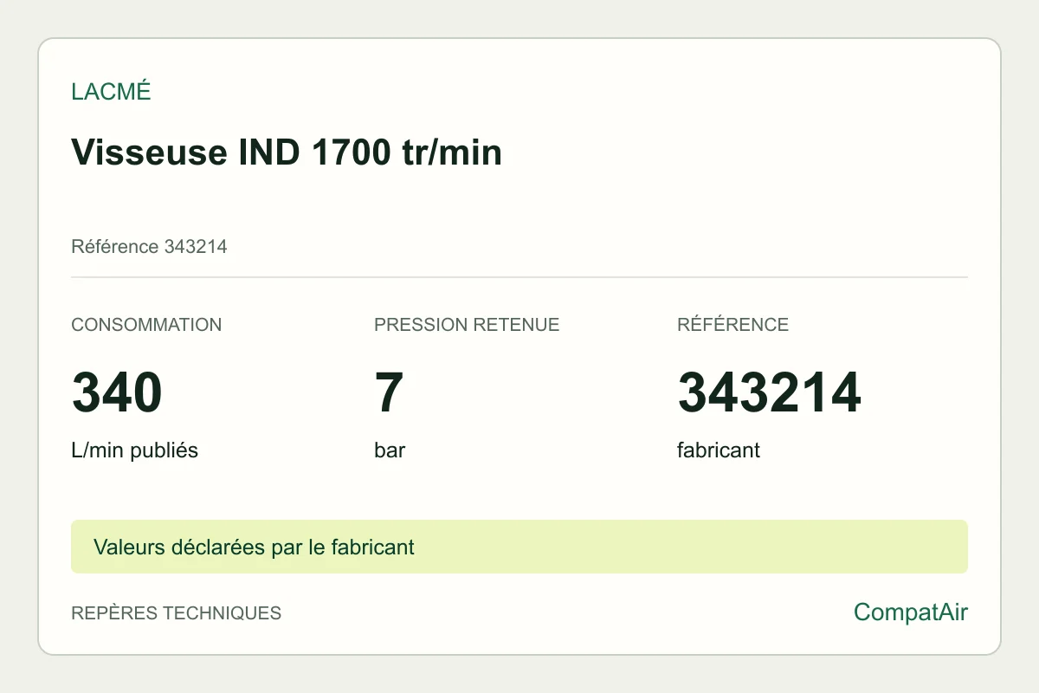
Task: Click the pressure value 7
Action: [389, 392]
